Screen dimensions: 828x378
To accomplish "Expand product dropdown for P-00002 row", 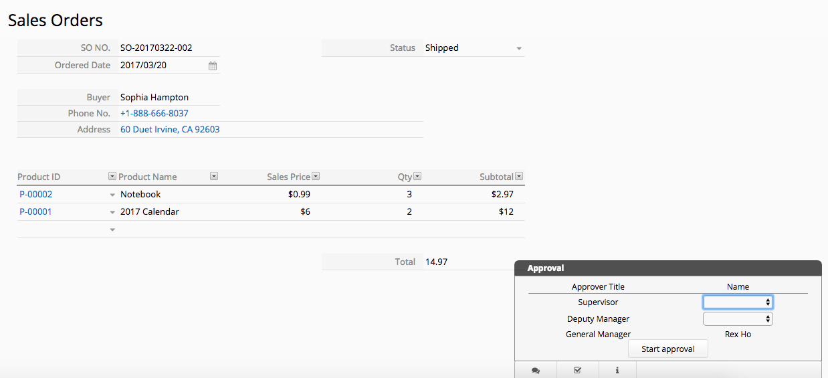I will coord(112,195).
